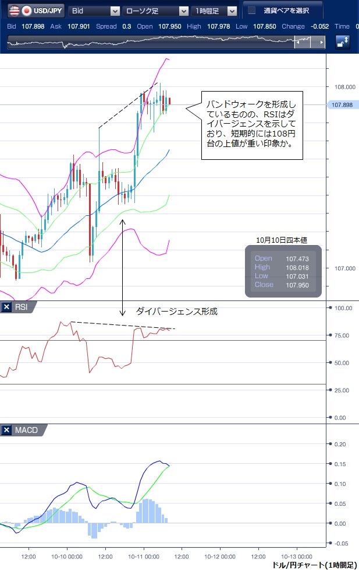The image size is (359, 570).
Task: Click the Japan flag icon
Action: point(26,11)
